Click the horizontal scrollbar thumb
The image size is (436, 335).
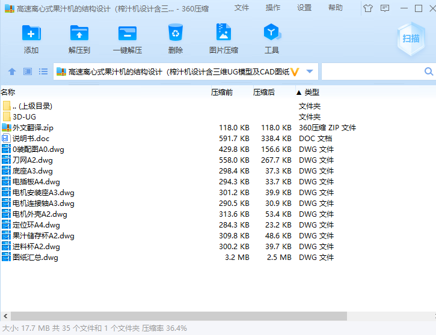[179, 316]
